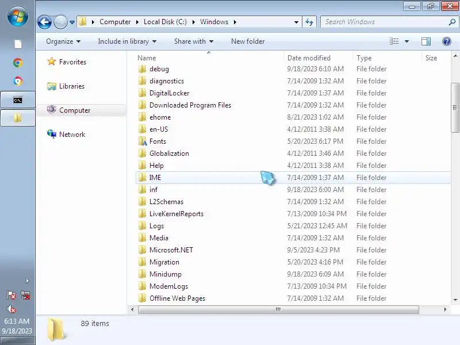Screen dimensions: 460x345
Task: Click the blue Help question mark icon
Action: 447,41
